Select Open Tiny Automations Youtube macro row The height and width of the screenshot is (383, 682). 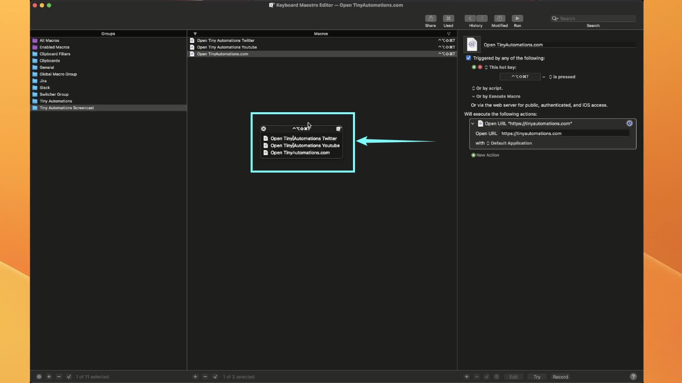[x=322, y=47]
